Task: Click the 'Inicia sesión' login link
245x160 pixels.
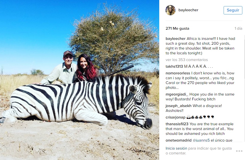Action: coord(176,148)
